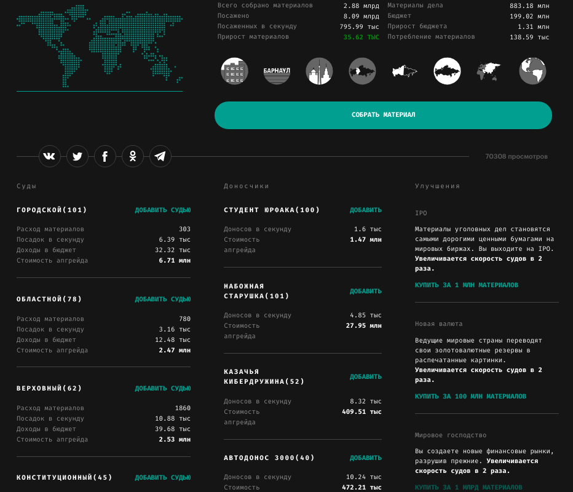Add a judge to Конституционный court
573x492 pixels.
tap(163, 478)
